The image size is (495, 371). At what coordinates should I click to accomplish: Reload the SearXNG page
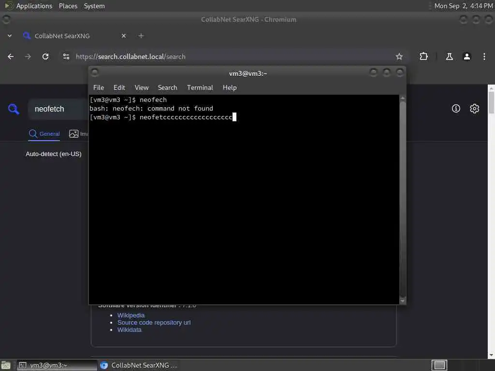(x=45, y=57)
